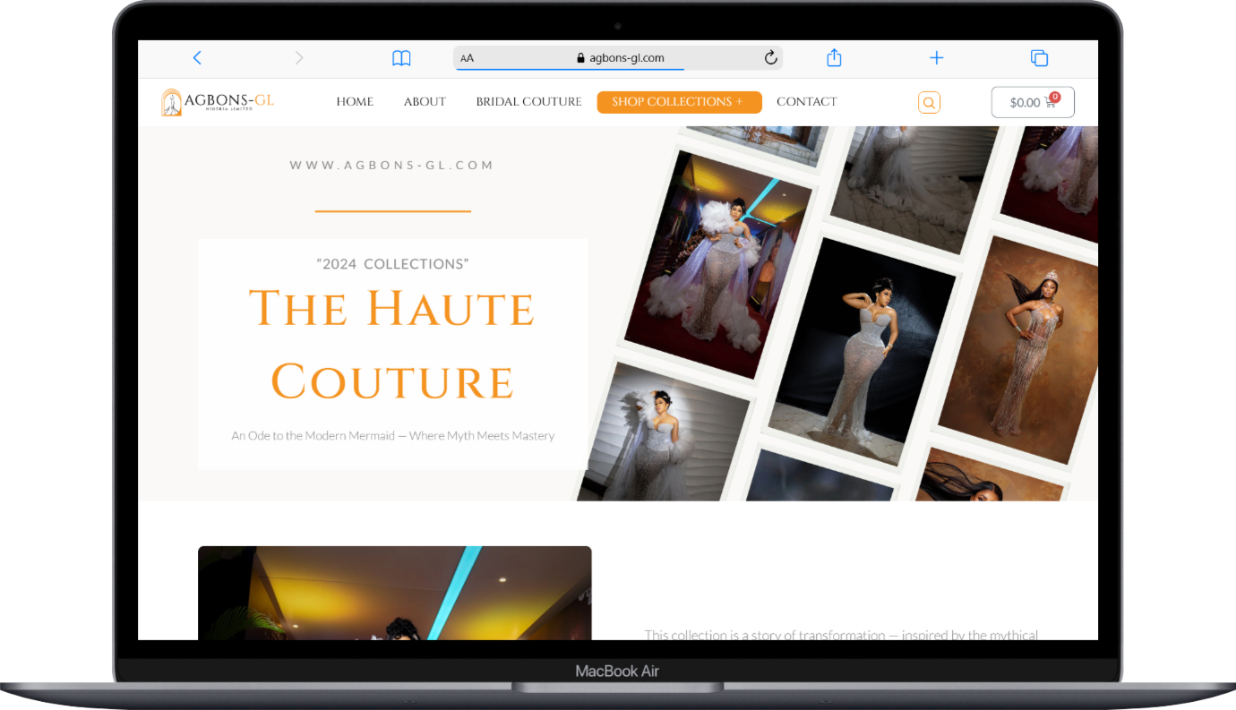Image resolution: width=1236 pixels, height=710 pixels.
Task: Open the bookmarks book icon
Action: tap(401, 58)
